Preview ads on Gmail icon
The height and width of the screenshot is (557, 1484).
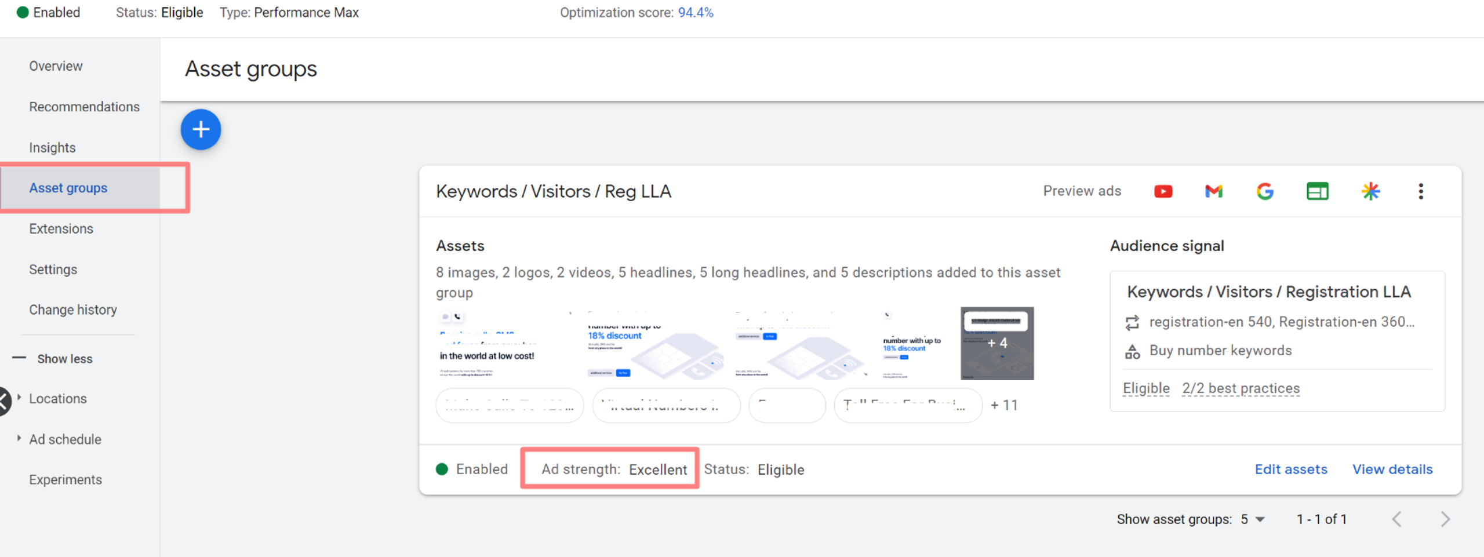pyautogui.click(x=1213, y=191)
